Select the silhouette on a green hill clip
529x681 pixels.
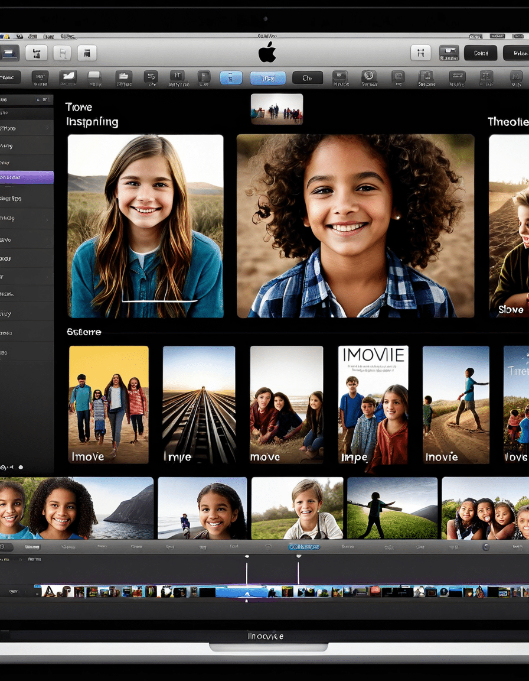click(x=393, y=508)
